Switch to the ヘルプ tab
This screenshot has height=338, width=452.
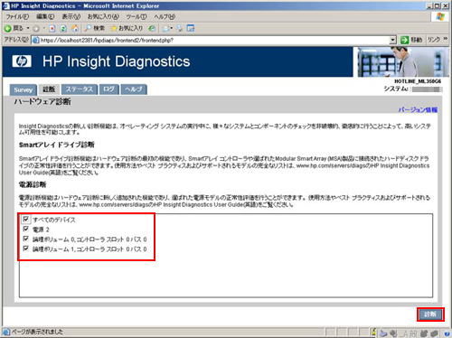point(134,89)
